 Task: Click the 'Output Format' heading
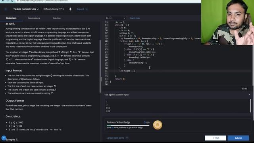click(15, 100)
